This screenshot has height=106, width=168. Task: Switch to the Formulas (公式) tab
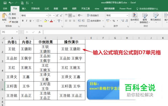coord(47,9)
